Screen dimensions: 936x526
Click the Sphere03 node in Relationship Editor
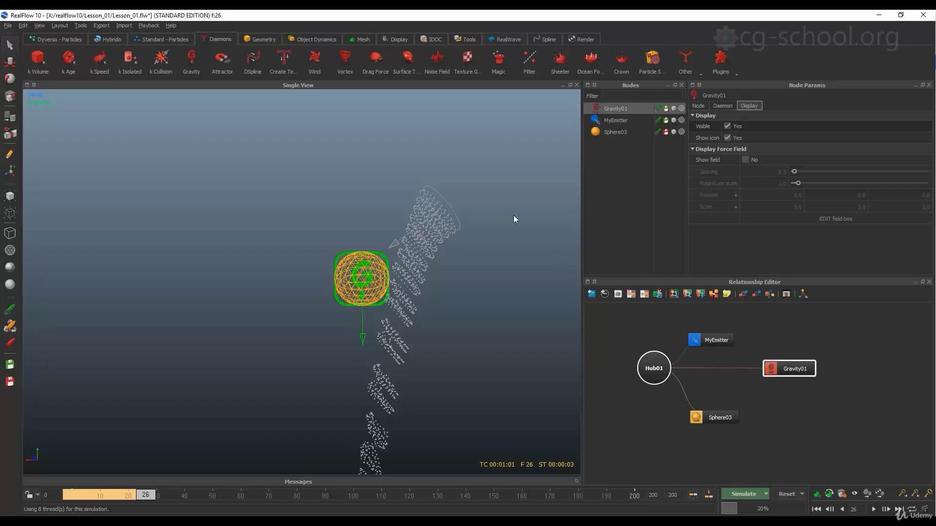[714, 417]
